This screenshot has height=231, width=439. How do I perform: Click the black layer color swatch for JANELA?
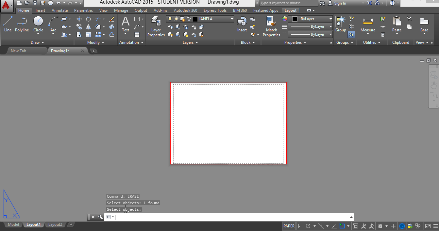195,19
